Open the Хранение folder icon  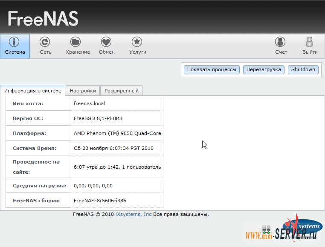(x=75, y=42)
